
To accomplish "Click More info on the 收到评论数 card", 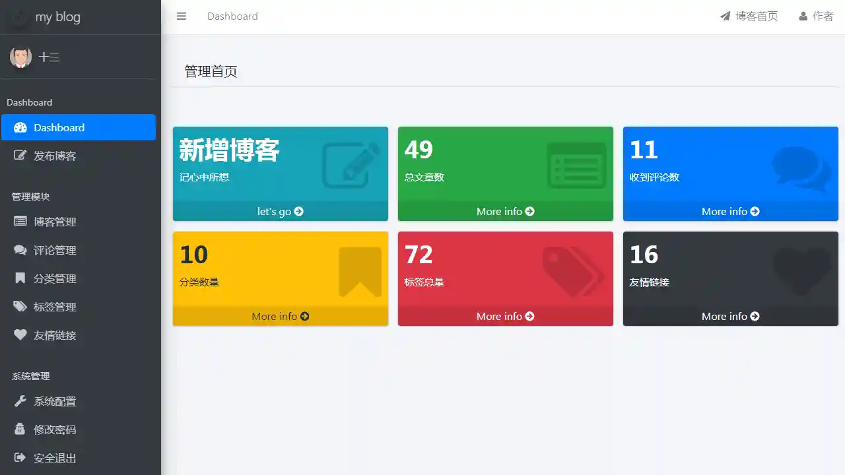I will 730,211.
